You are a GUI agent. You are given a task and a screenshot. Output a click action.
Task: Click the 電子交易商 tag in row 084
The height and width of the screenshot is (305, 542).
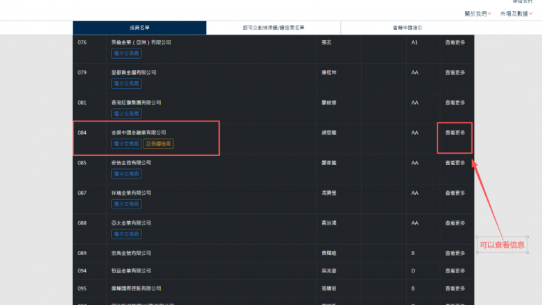click(126, 144)
